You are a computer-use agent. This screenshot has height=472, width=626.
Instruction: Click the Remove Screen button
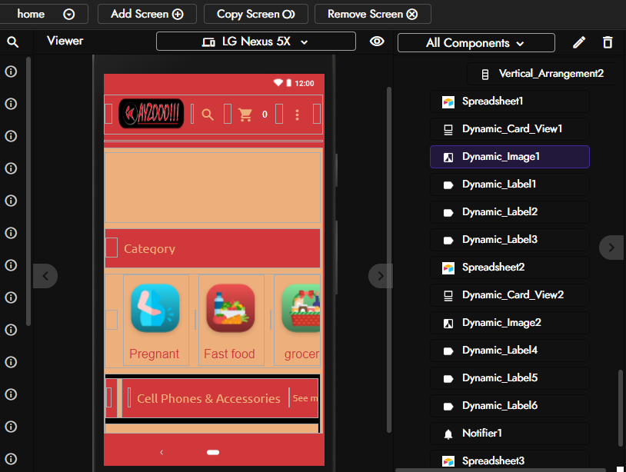[372, 15]
